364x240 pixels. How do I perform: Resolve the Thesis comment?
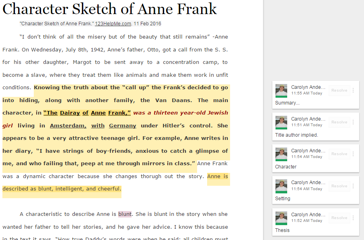[x=339, y=217]
